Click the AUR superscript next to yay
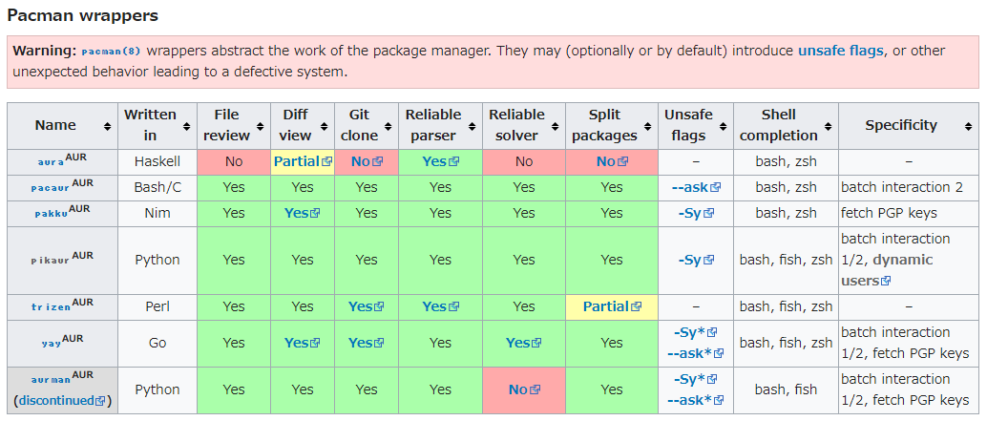 73,339
